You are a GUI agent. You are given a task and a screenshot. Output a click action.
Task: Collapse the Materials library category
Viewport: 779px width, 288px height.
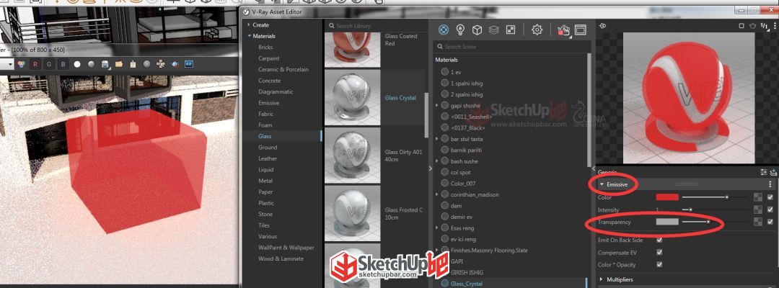(x=250, y=36)
